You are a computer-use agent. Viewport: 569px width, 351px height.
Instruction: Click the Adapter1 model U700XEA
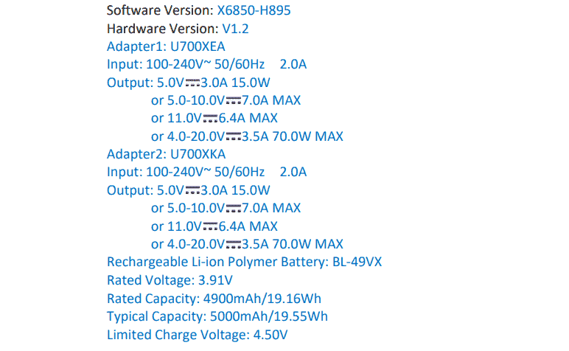click(198, 46)
